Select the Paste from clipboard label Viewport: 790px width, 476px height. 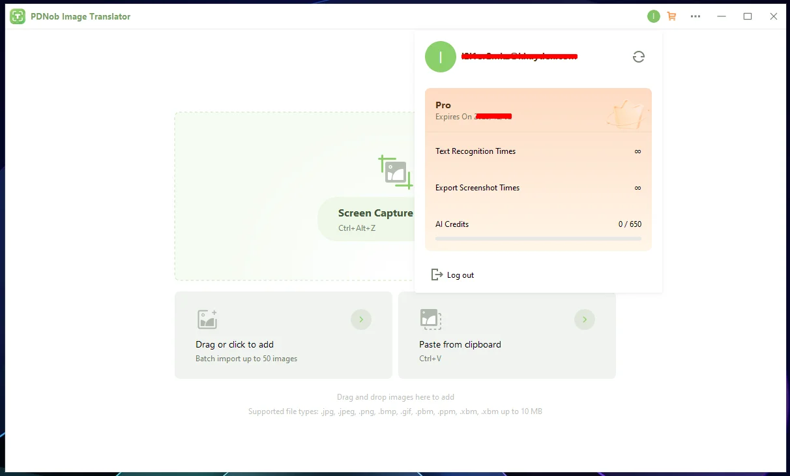(460, 344)
